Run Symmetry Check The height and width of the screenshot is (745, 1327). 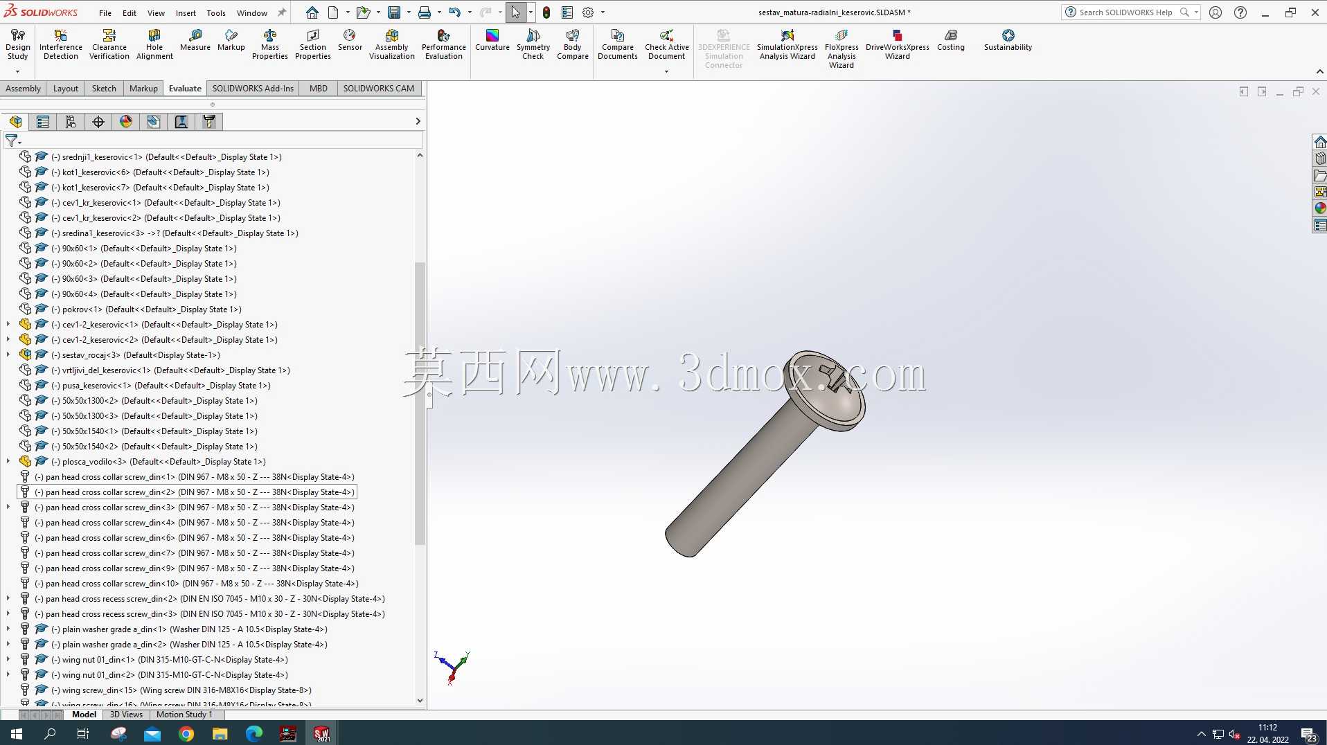pos(533,46)
